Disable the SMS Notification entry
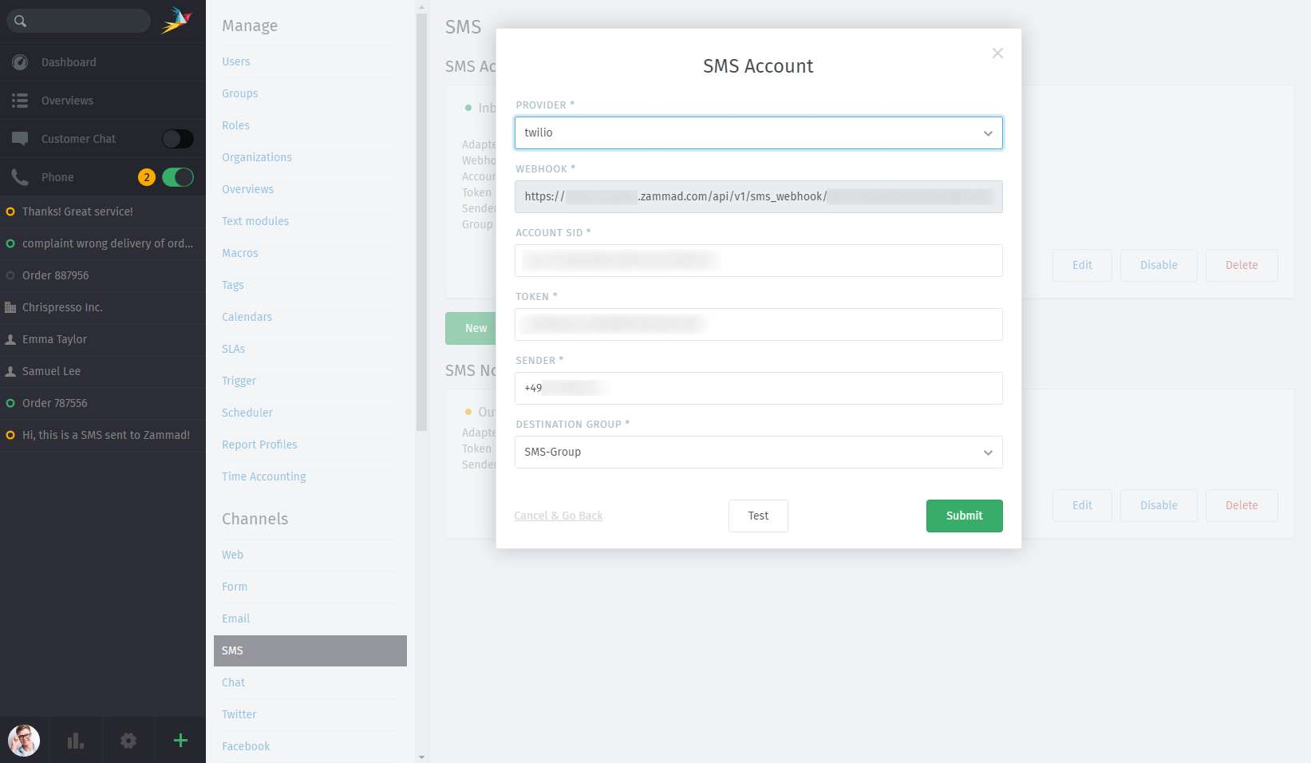The image size is (1311, 763). (x=1159, y=506)
